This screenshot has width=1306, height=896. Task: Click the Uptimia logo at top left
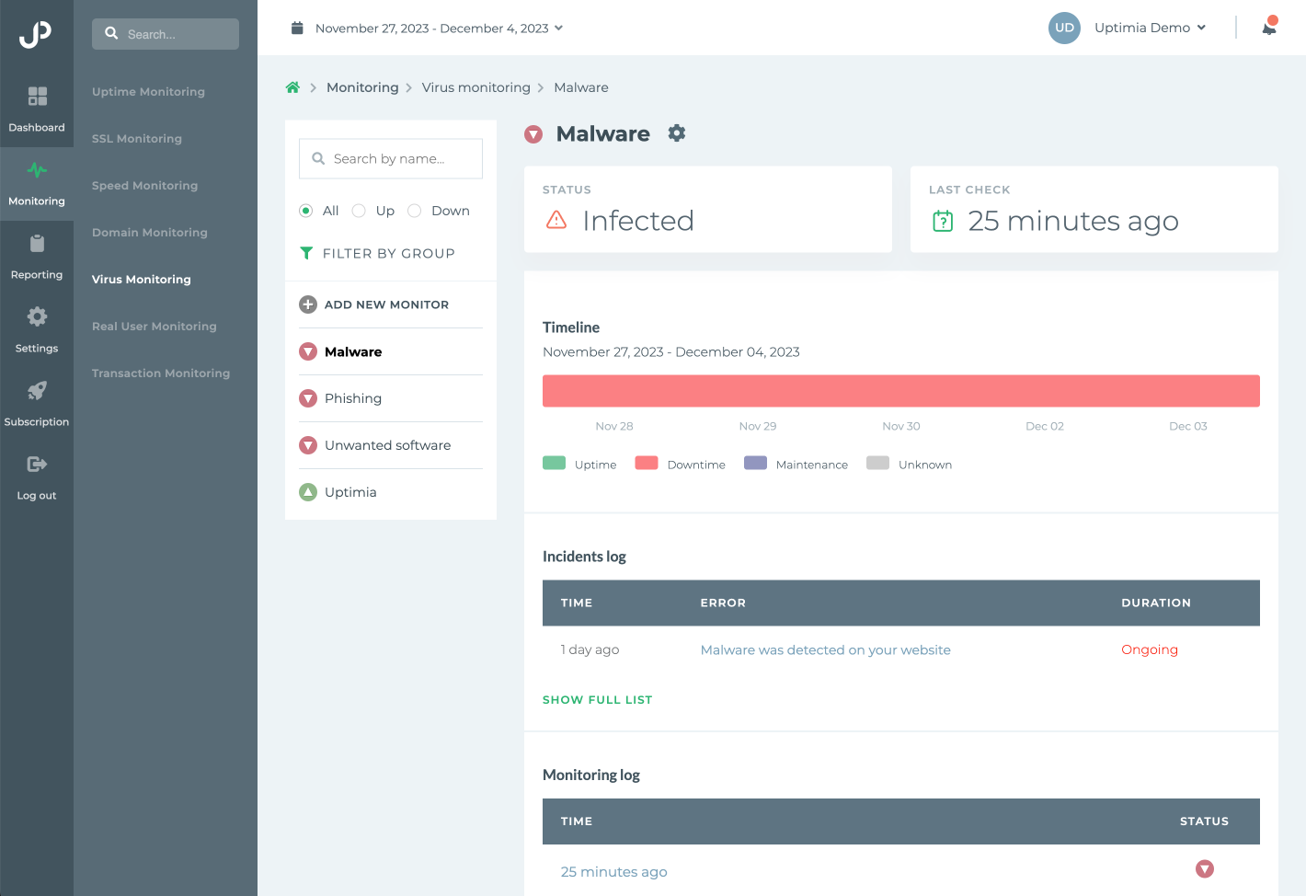tap(37, 35)
